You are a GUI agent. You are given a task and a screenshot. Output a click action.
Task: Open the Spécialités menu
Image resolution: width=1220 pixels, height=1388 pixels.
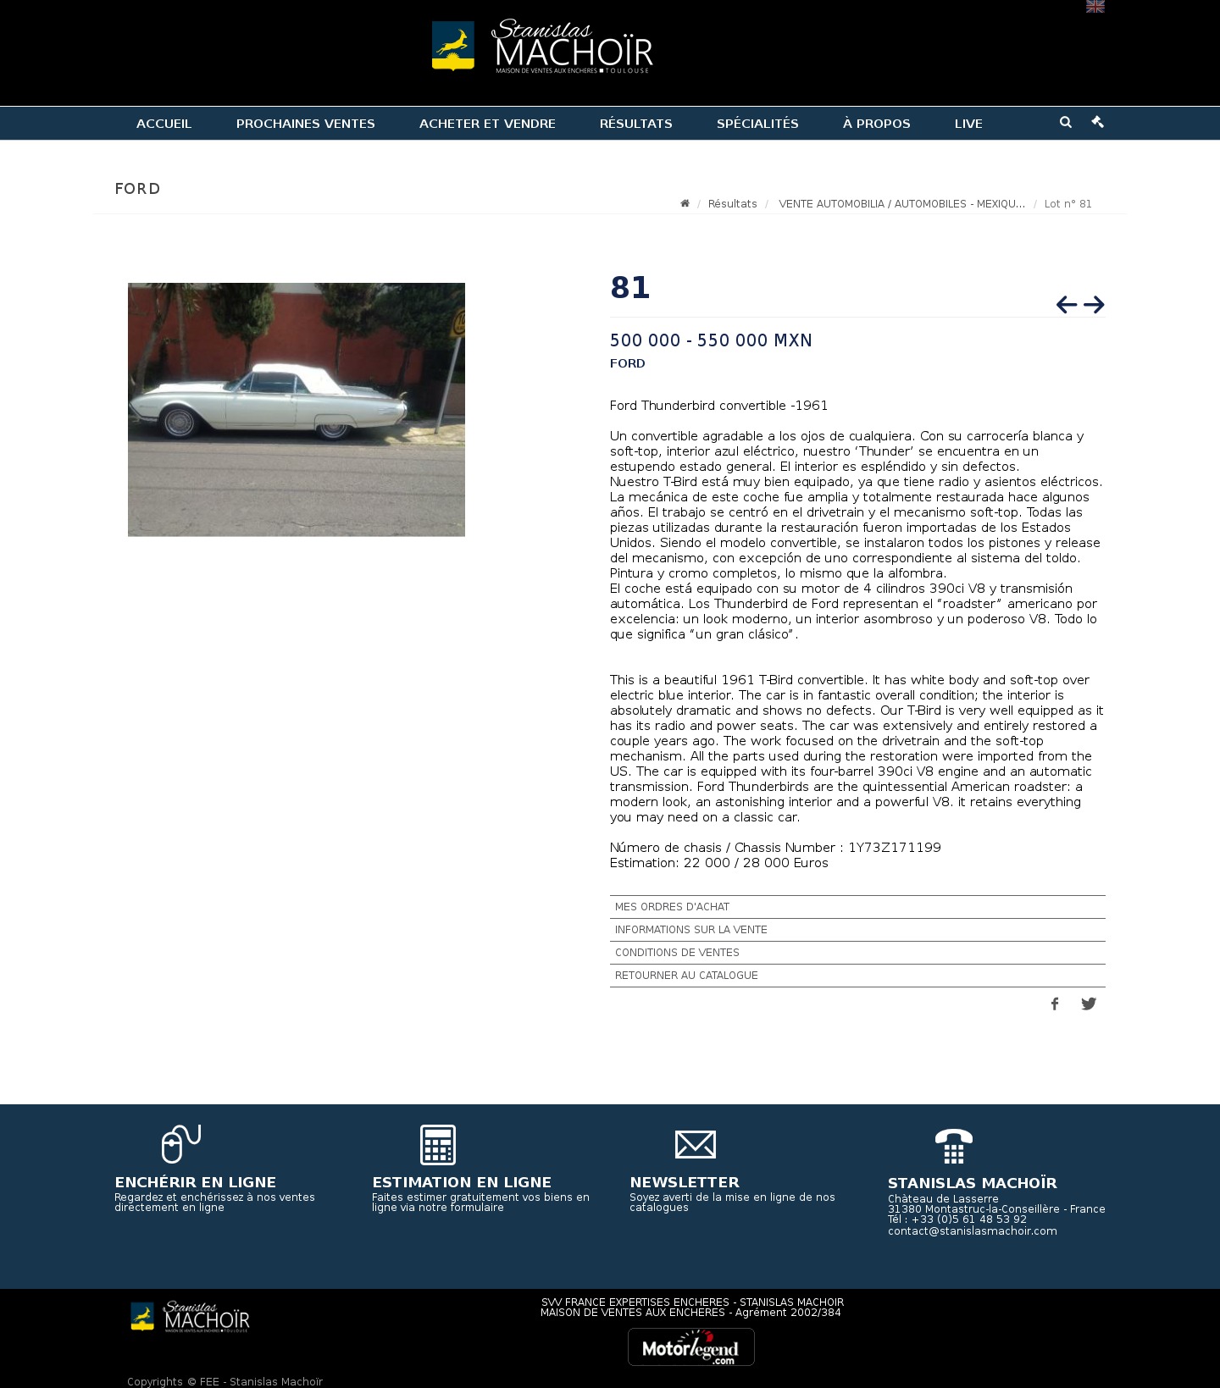(757, 124)
